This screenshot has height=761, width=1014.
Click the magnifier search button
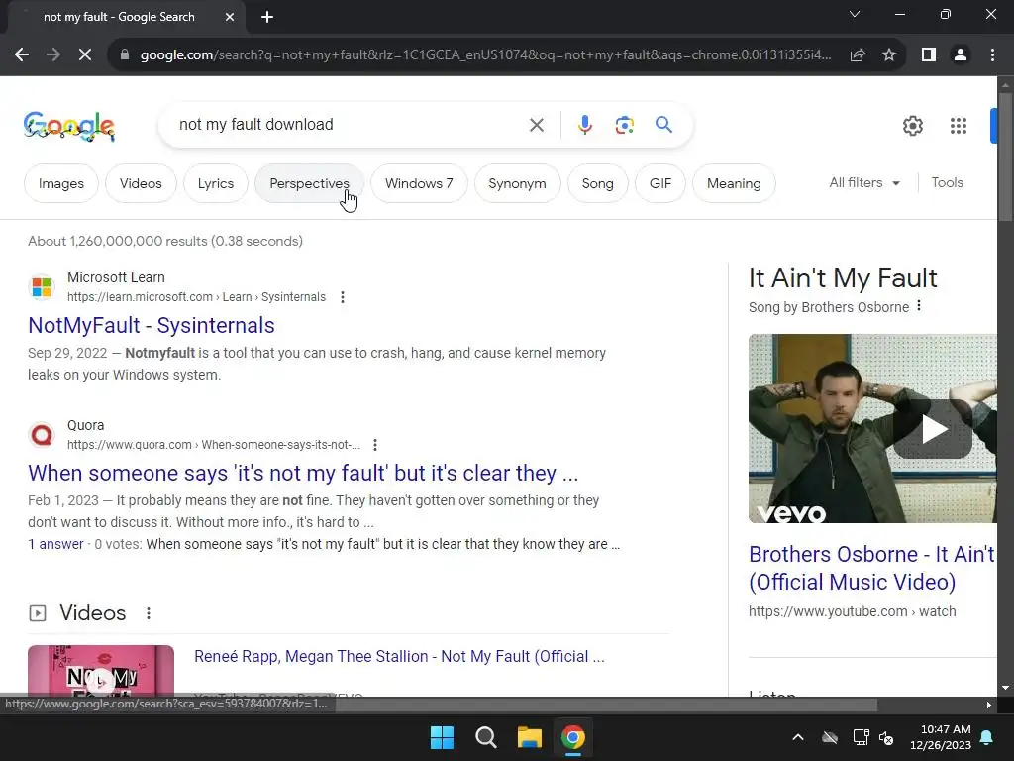point(663,124)
